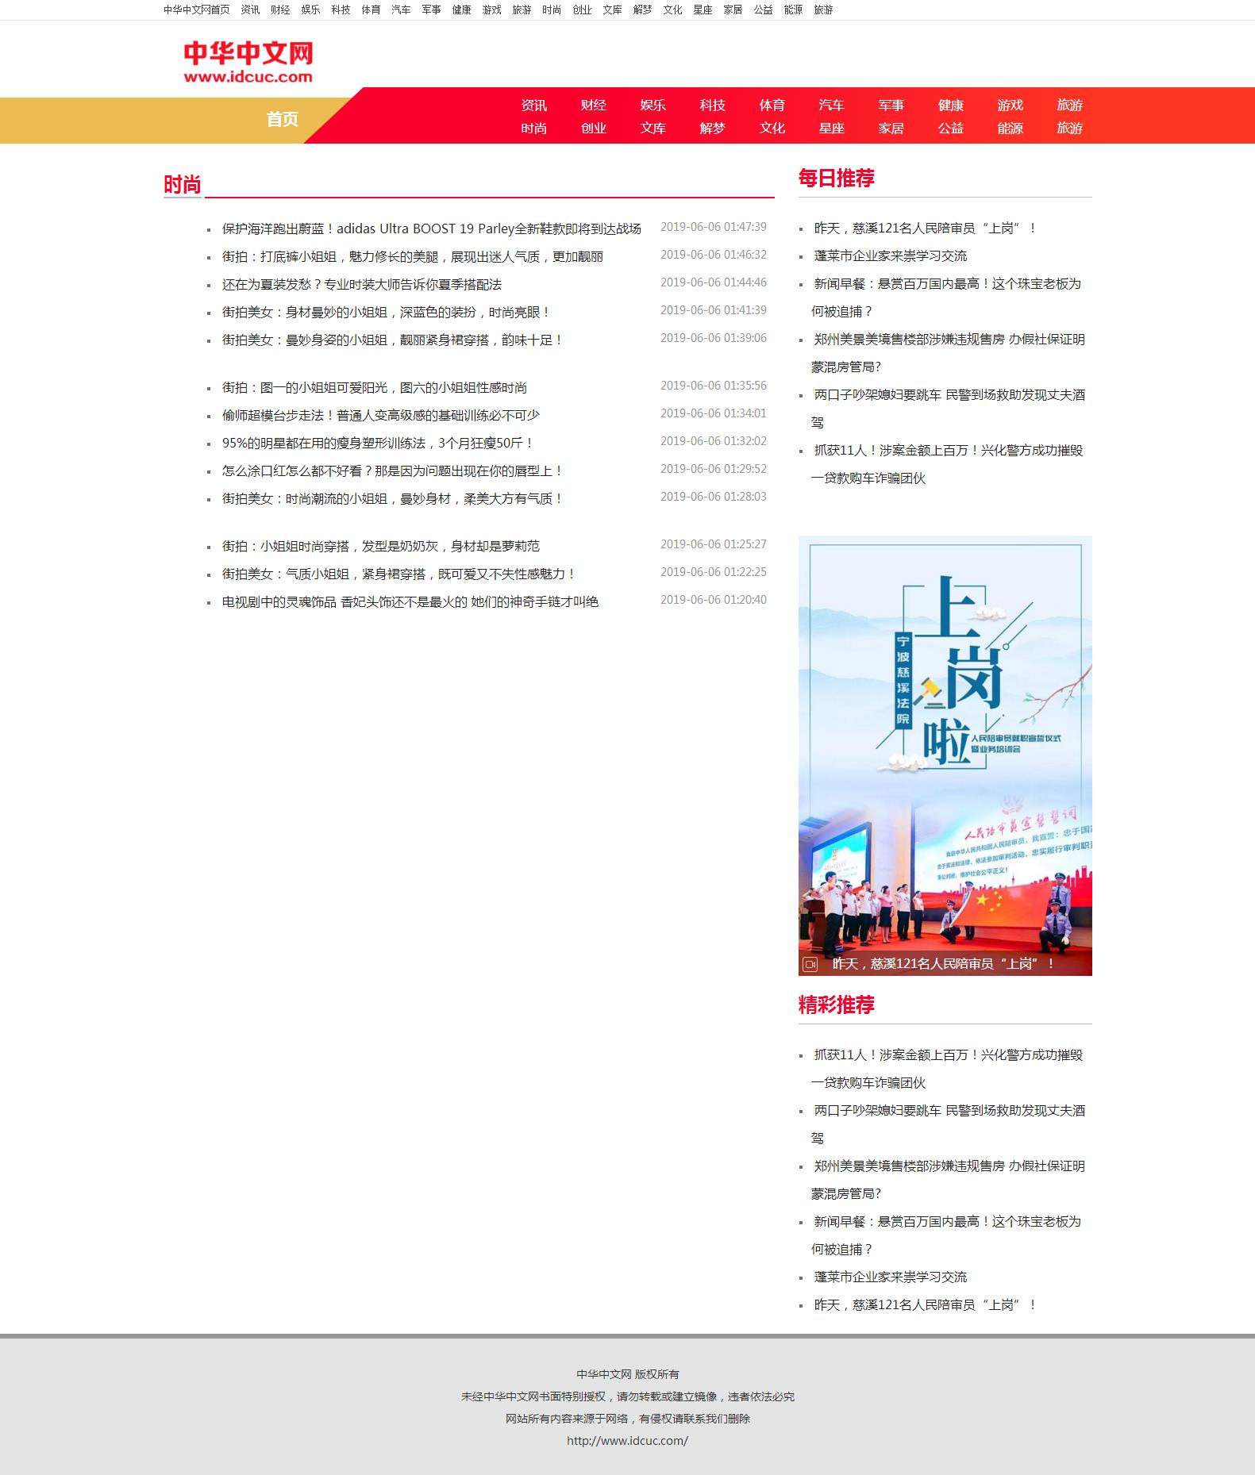Open the 首页 tab in the main navigation
The image size is (1255, 1475).
pos(282,119)
